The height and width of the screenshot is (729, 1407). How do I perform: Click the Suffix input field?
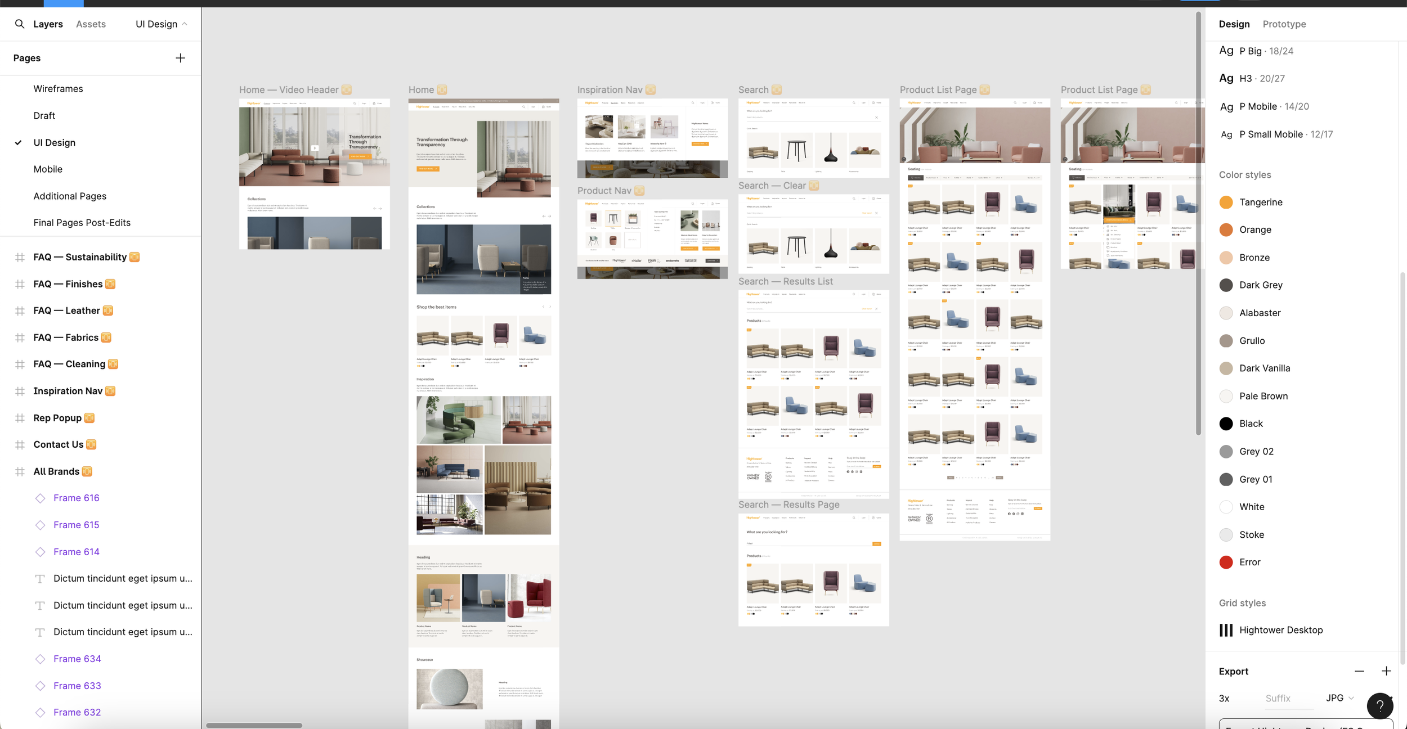pyautogui.click(x=1278, y=698)
